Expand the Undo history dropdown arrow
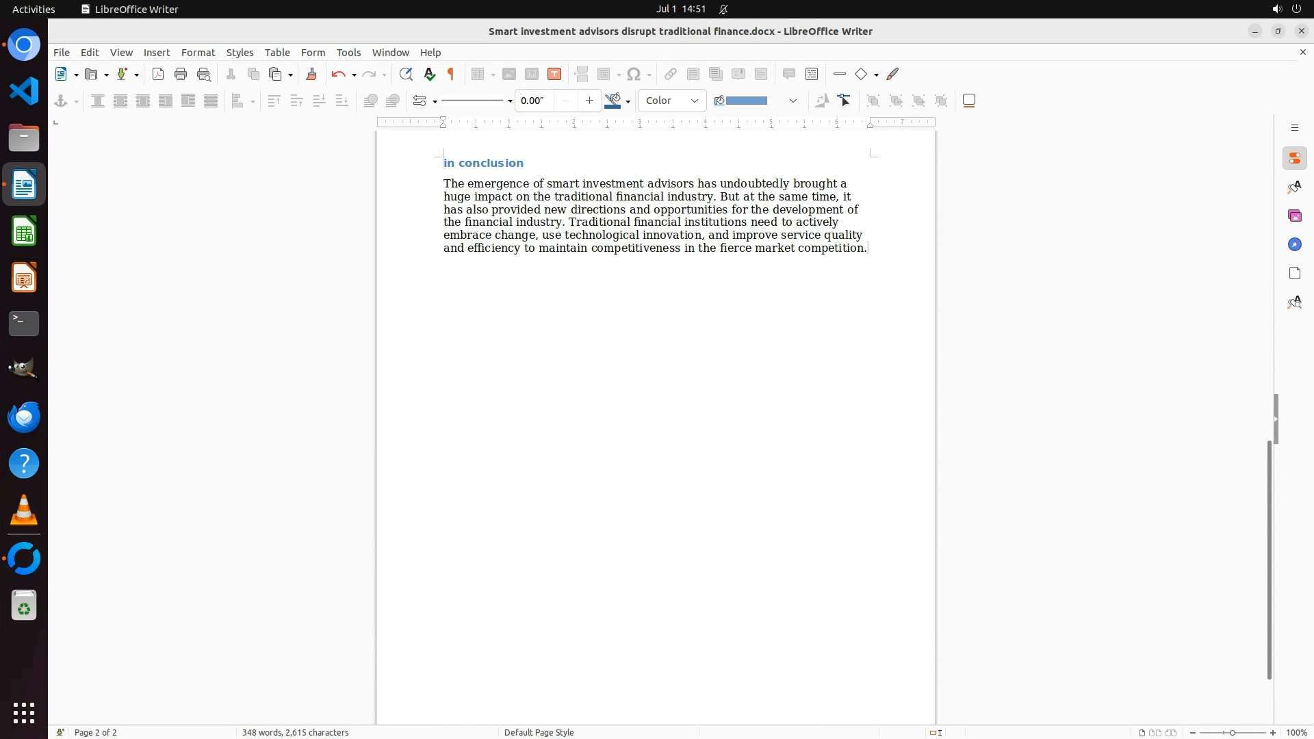 click(354, 75)
